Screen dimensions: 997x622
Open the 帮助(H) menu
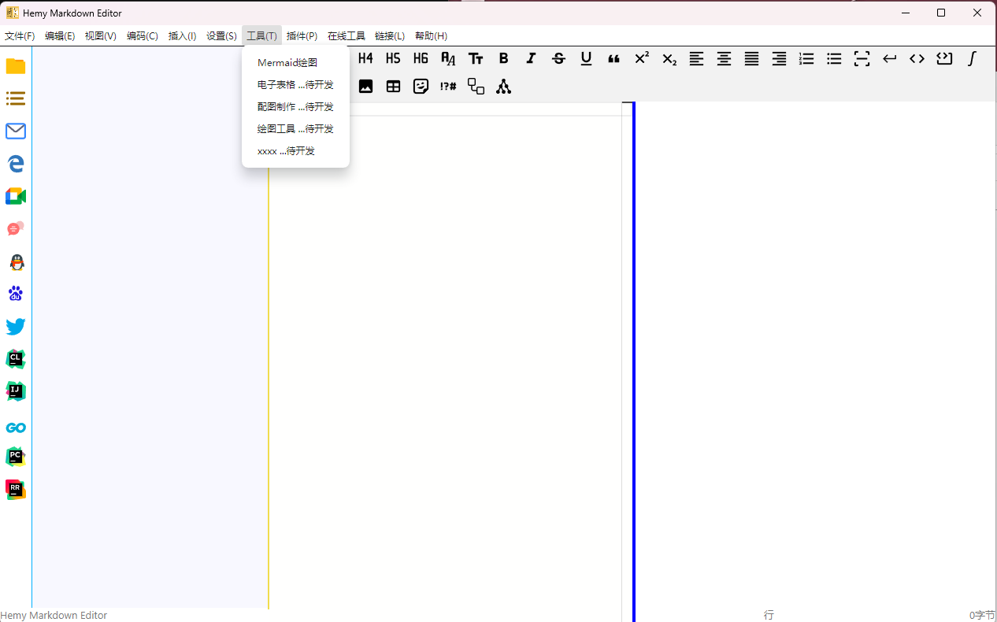tap(431, 35)
